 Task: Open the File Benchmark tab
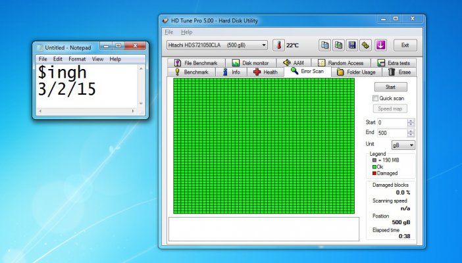pyautogui.click(x=196, y=62)
